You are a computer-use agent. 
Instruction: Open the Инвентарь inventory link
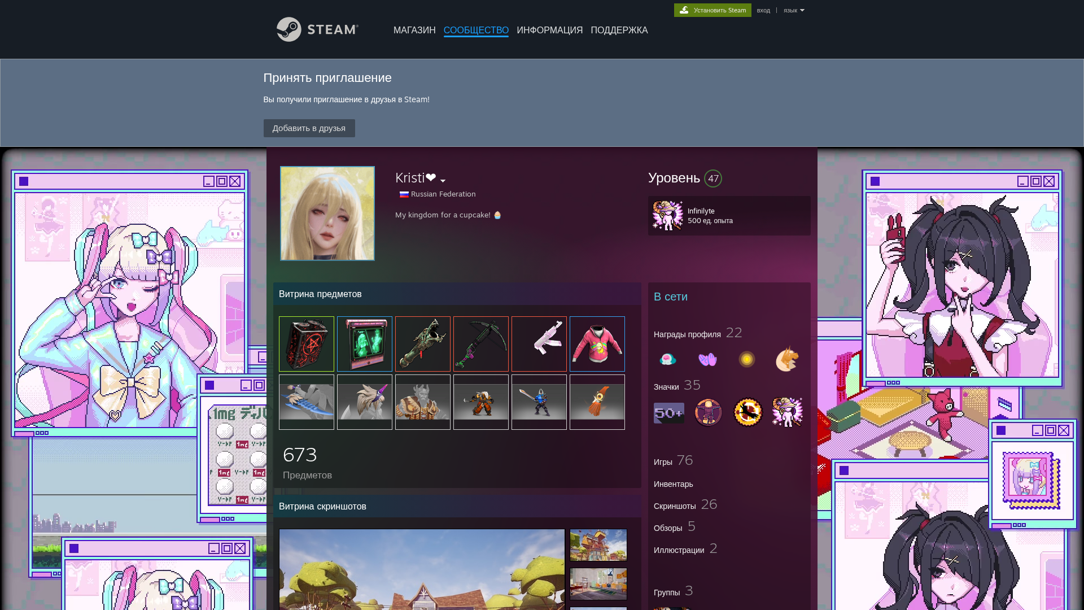point(673,484)
